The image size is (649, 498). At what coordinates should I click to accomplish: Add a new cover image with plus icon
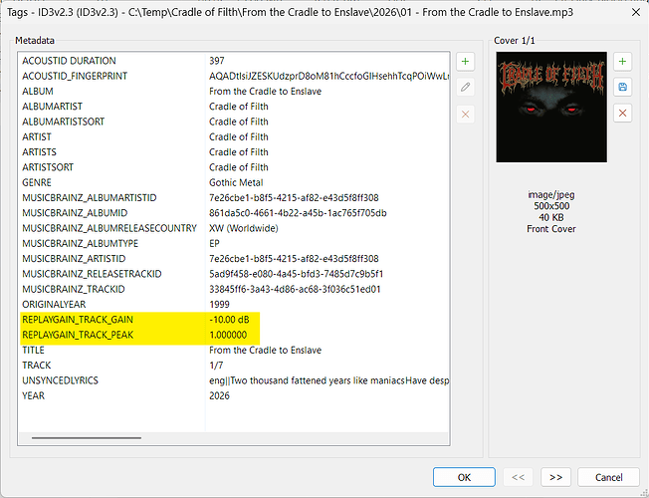(622, 62)
